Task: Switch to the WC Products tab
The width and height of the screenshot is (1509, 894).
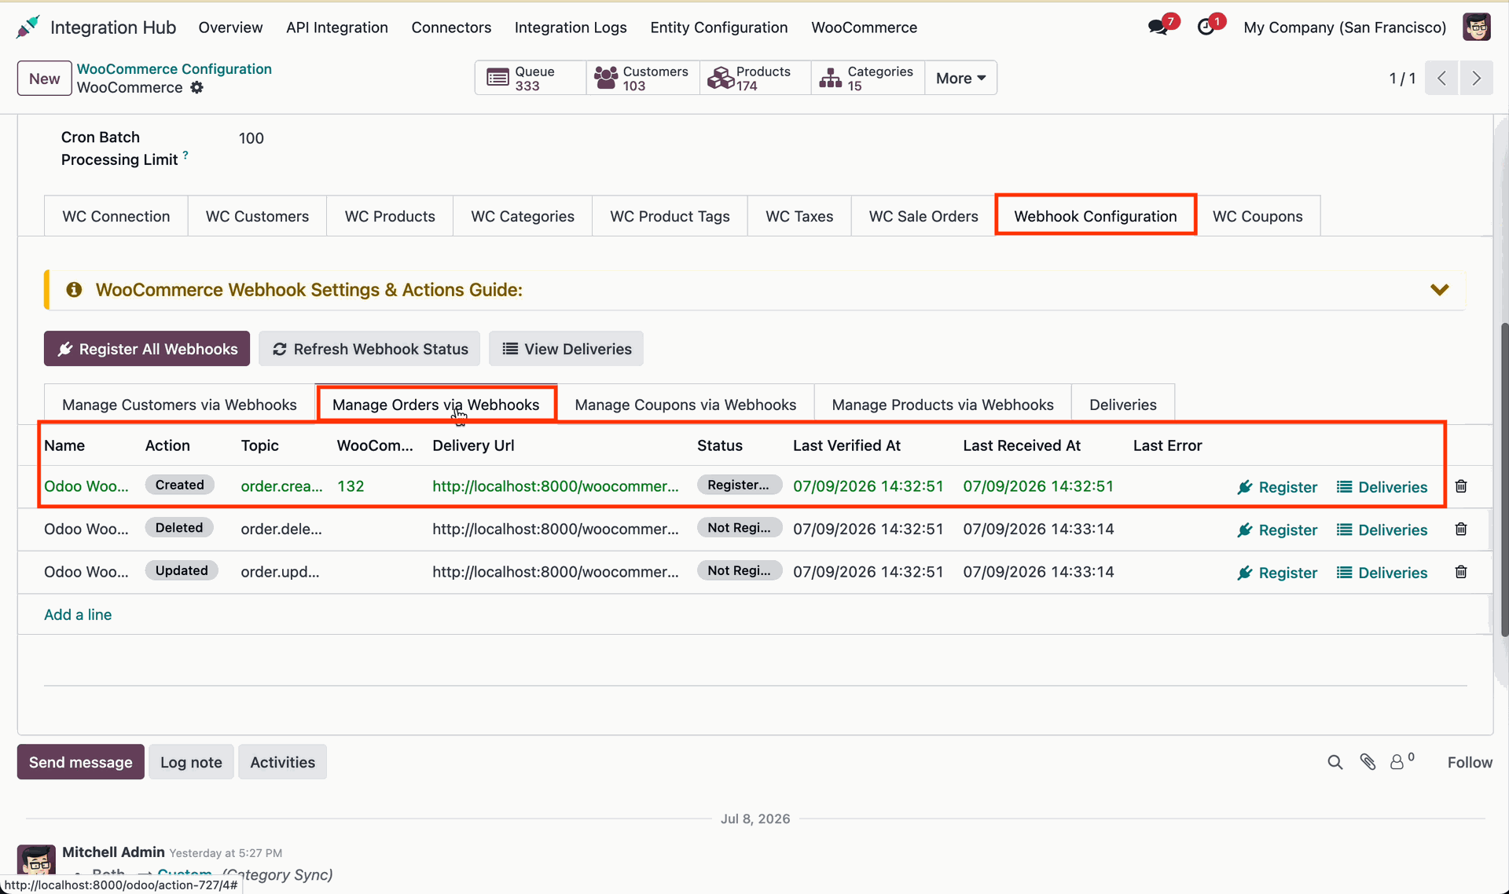Action: [390, 216]
